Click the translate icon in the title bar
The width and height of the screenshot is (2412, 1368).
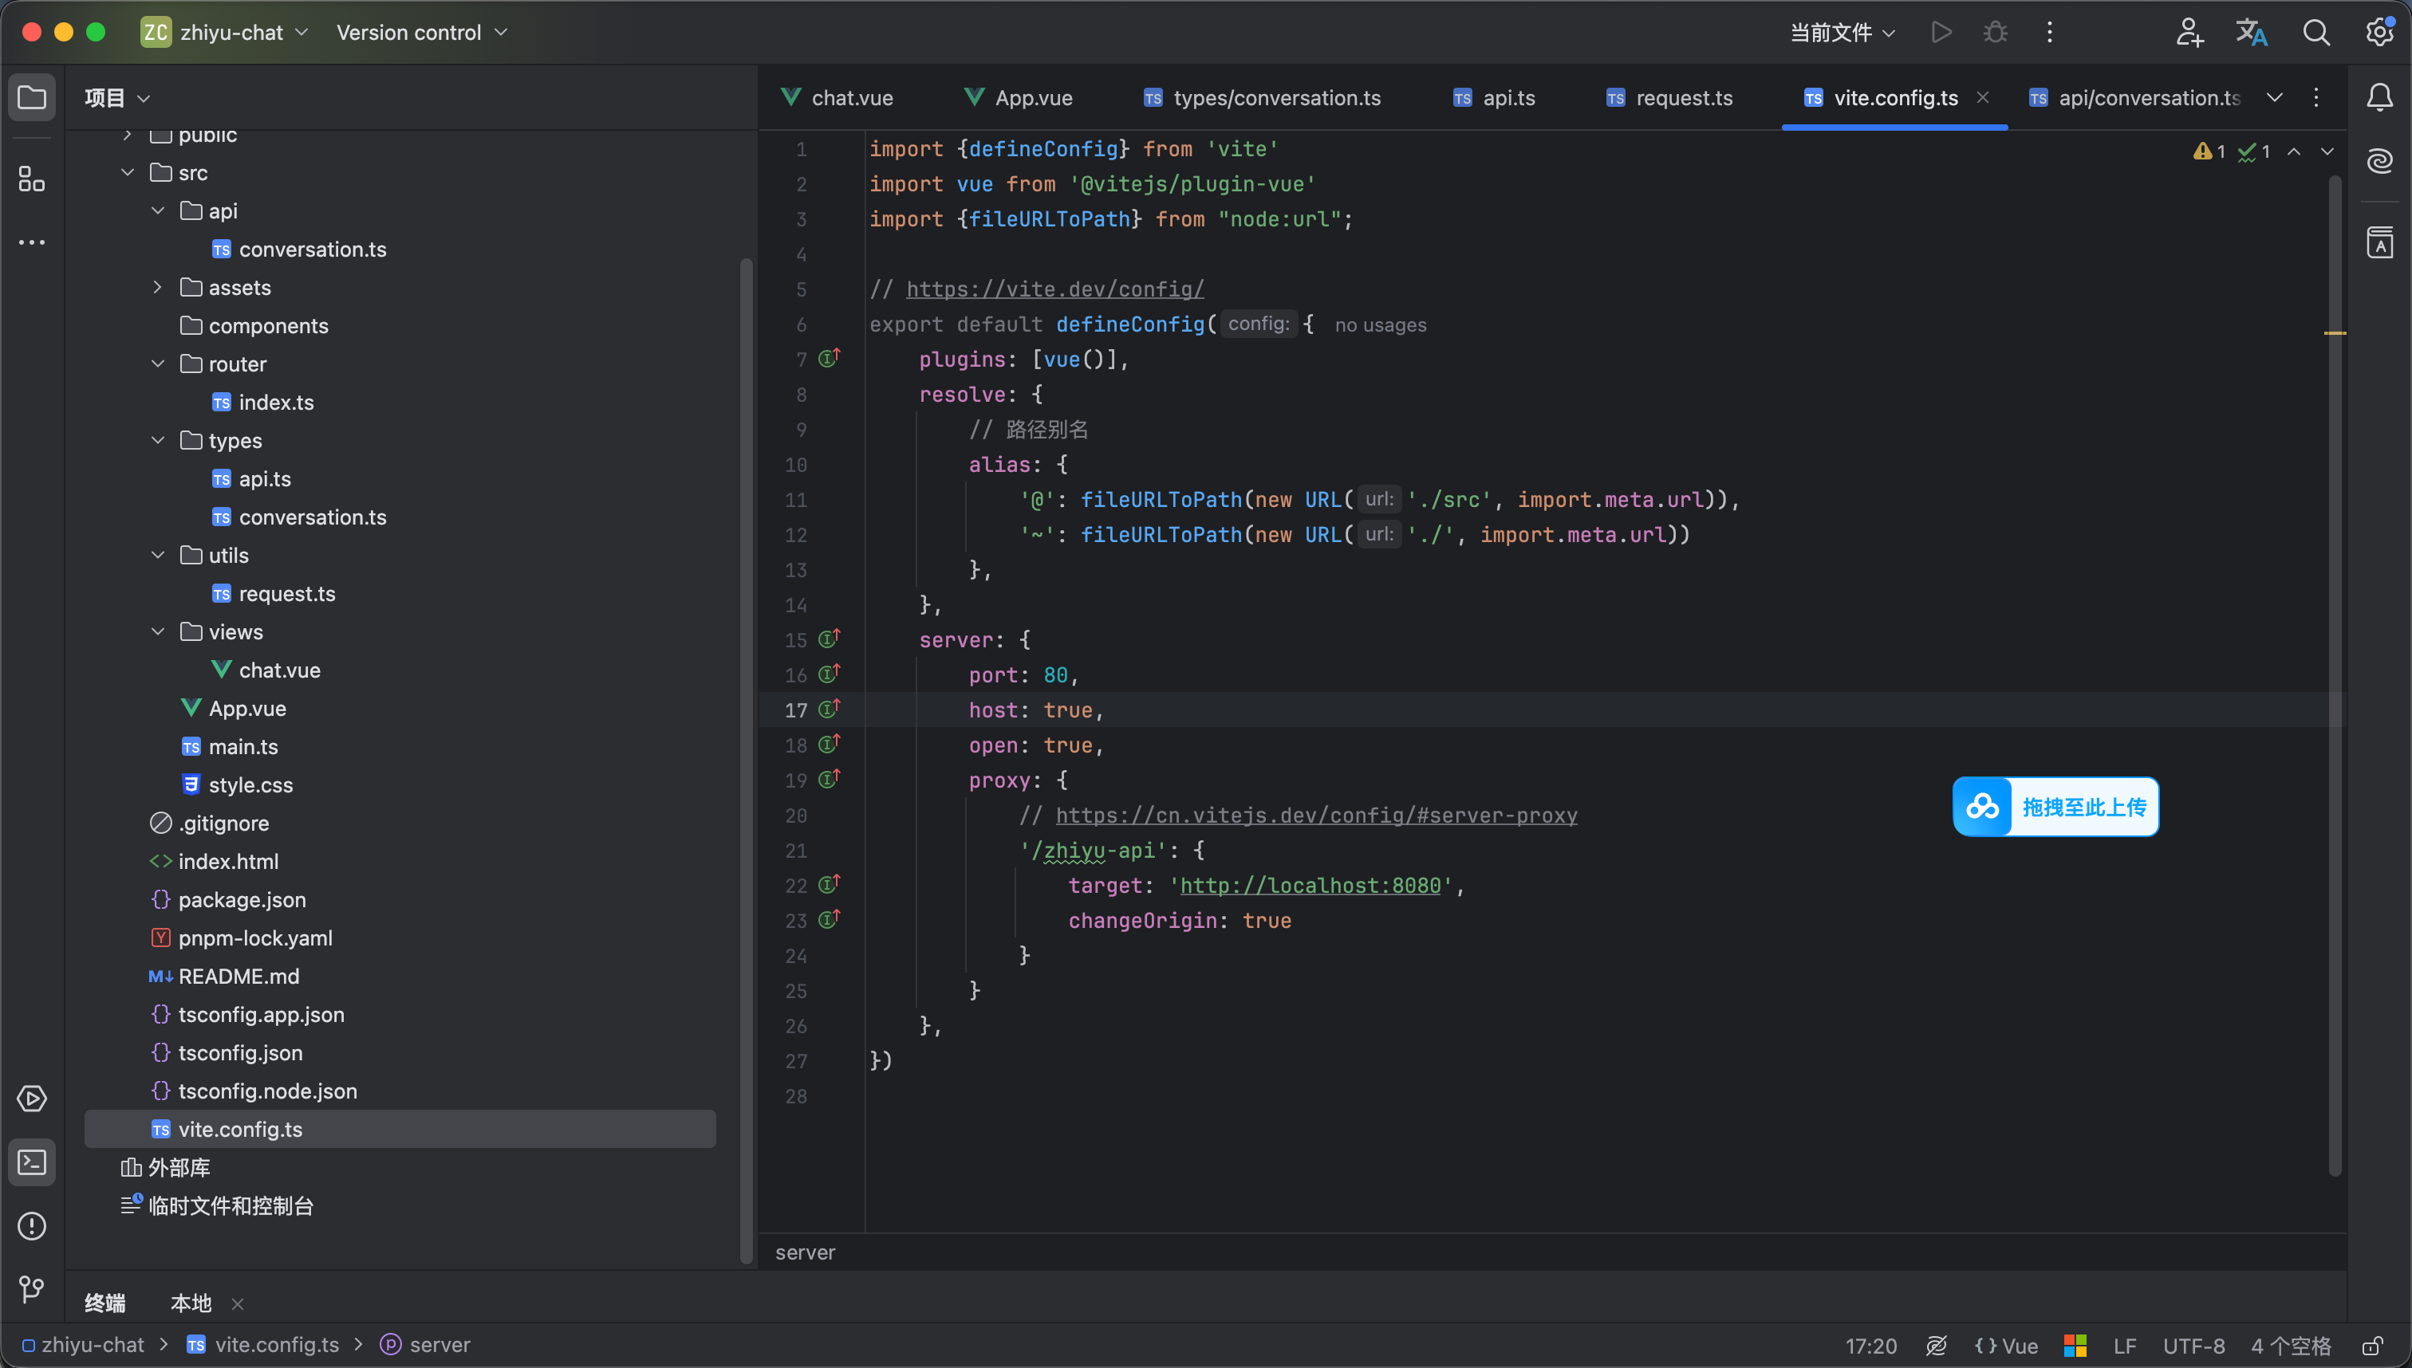point(2251,33)
